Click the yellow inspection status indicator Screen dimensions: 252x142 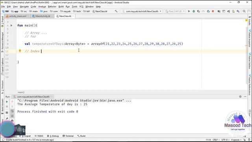click(246, 20)
